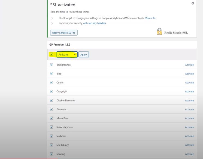Activate the Copyright module
The height and width of the screenshot is (159, 203).
point(189,91)
